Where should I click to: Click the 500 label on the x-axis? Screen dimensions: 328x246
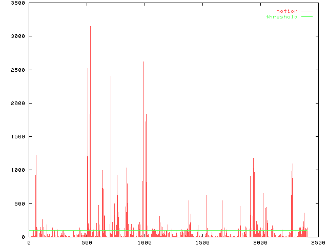[x=86, y=242]
